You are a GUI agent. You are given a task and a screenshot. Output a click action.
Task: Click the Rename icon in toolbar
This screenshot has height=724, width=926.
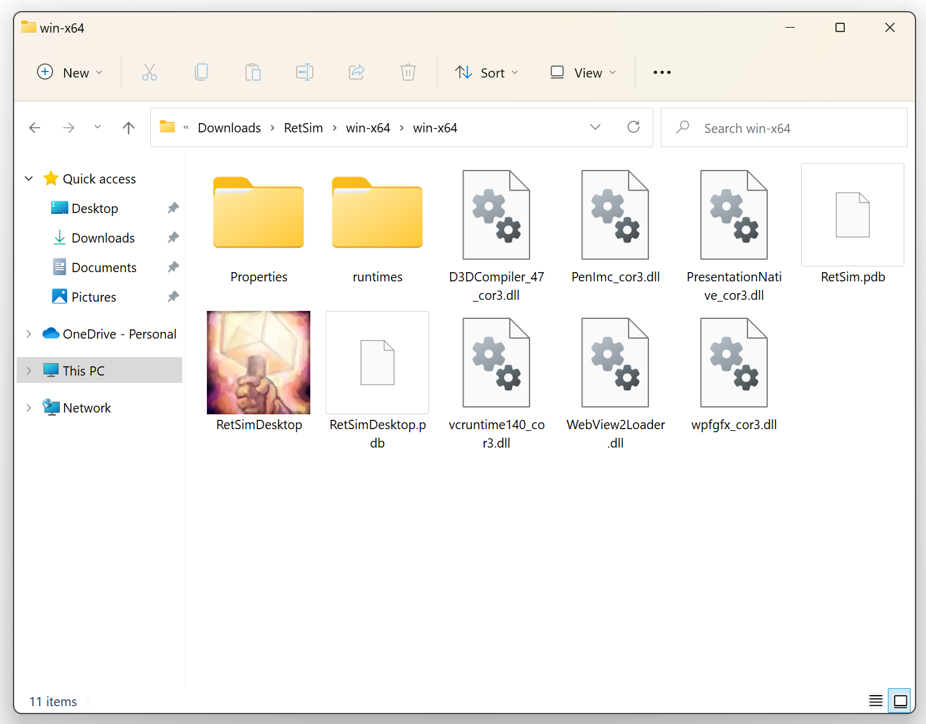(x=305, y=72)
